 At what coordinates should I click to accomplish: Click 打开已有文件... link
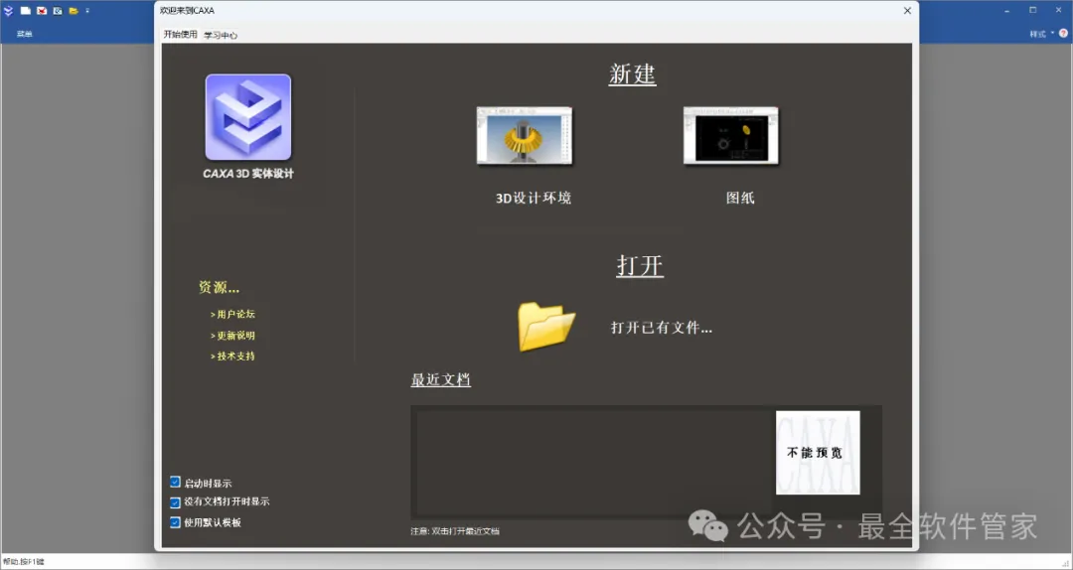[661, 328]
